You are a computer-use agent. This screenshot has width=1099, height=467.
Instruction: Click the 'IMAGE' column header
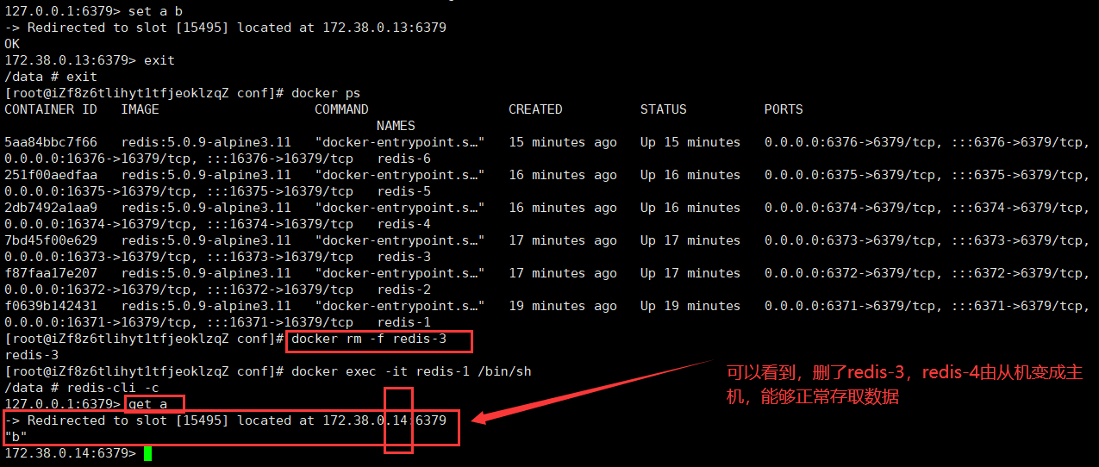140,109
